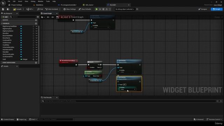Viewport: 224px width, 126px height.
Task: Select the NextLevelLoader variable
Action: [x=8, y=54]
